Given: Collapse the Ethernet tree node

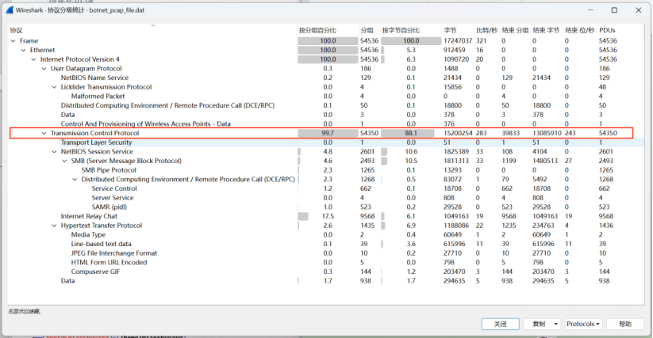Looking at the screenshot, I should [23, 50].
